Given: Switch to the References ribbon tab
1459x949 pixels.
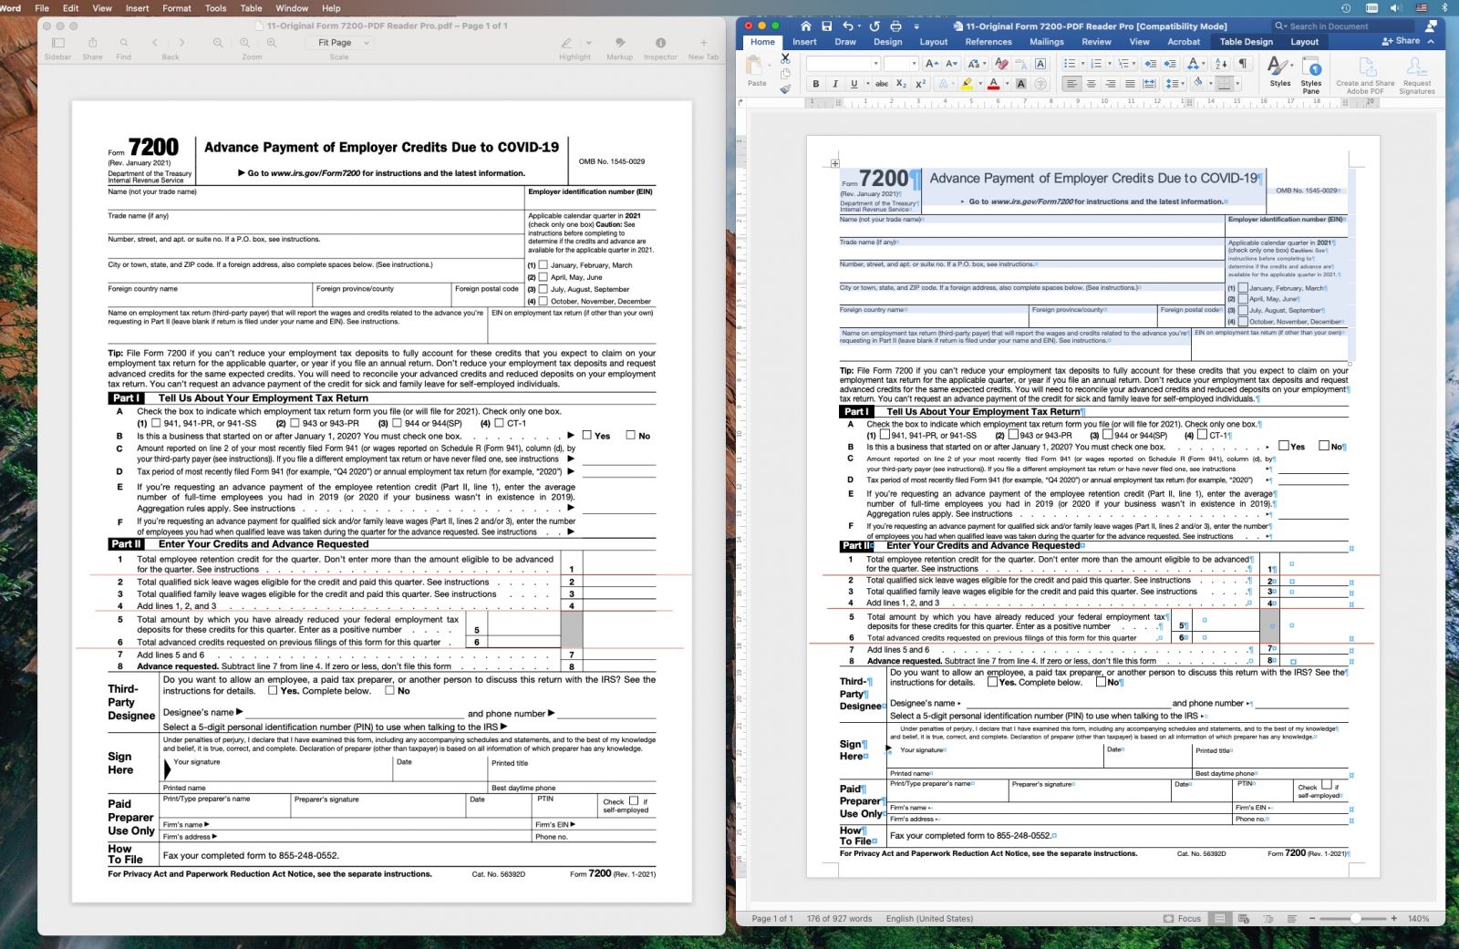Looking at the screenshot, I should [x=988, y=42].
